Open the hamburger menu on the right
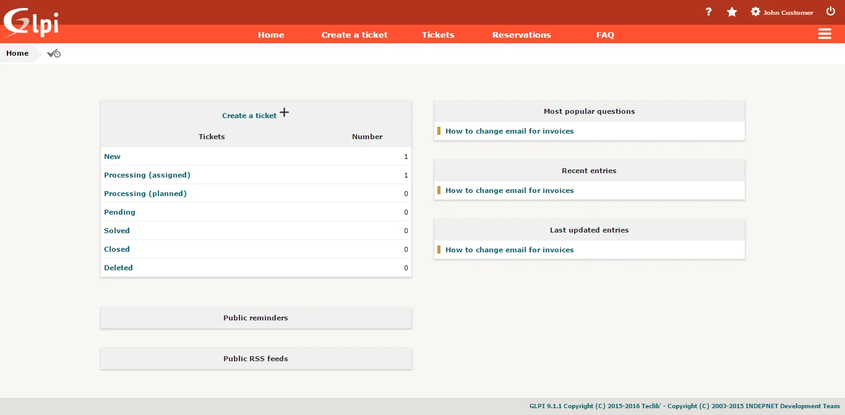The height and width of the screenshot is (415, 845). click(x=825, y=34)
